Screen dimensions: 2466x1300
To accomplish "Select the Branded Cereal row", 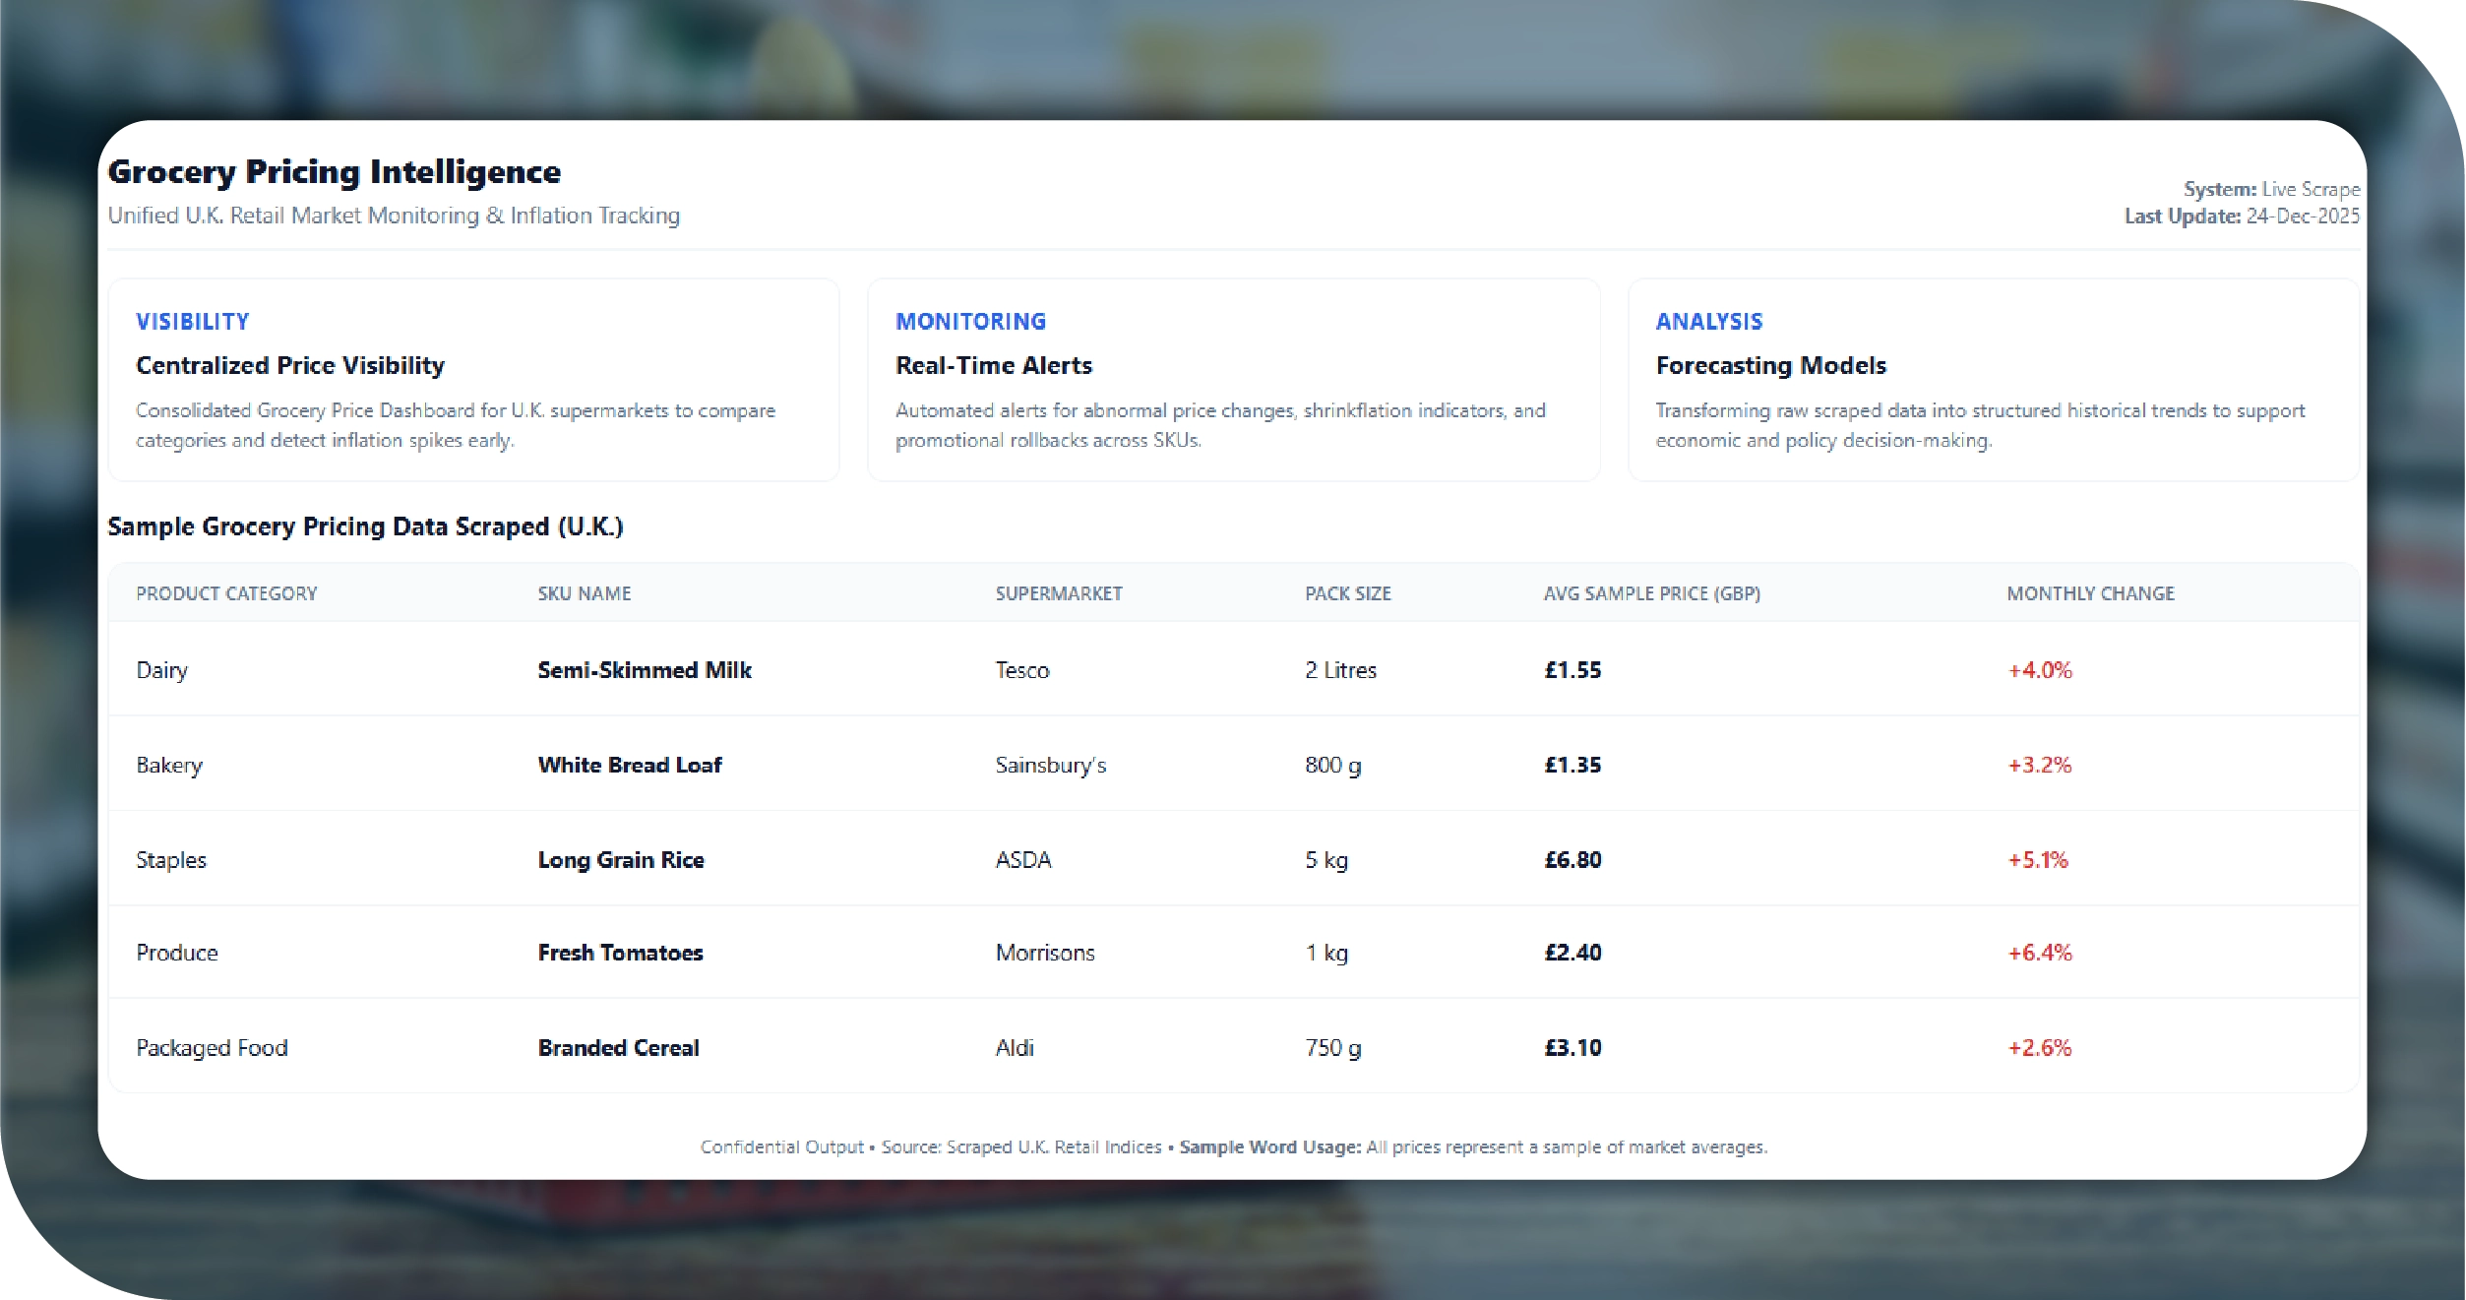I will click(618, 1048).
